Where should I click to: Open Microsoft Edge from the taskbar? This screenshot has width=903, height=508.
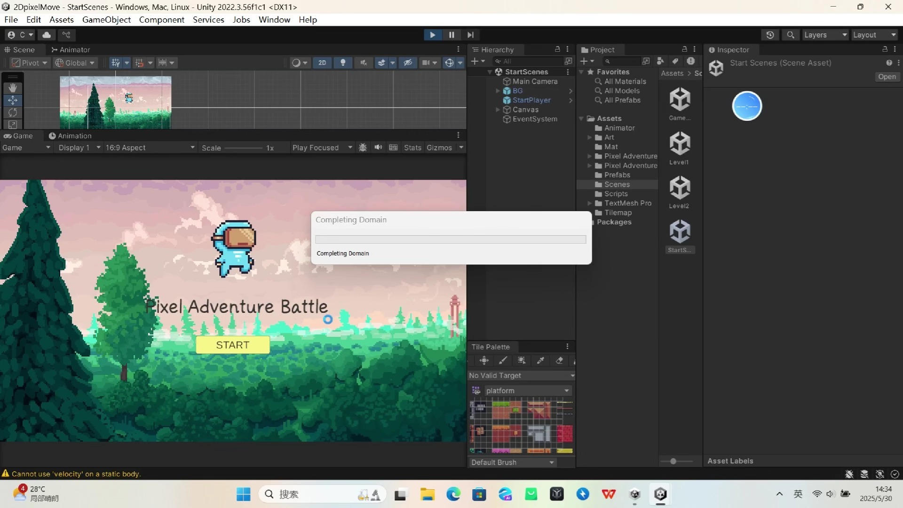453,494
